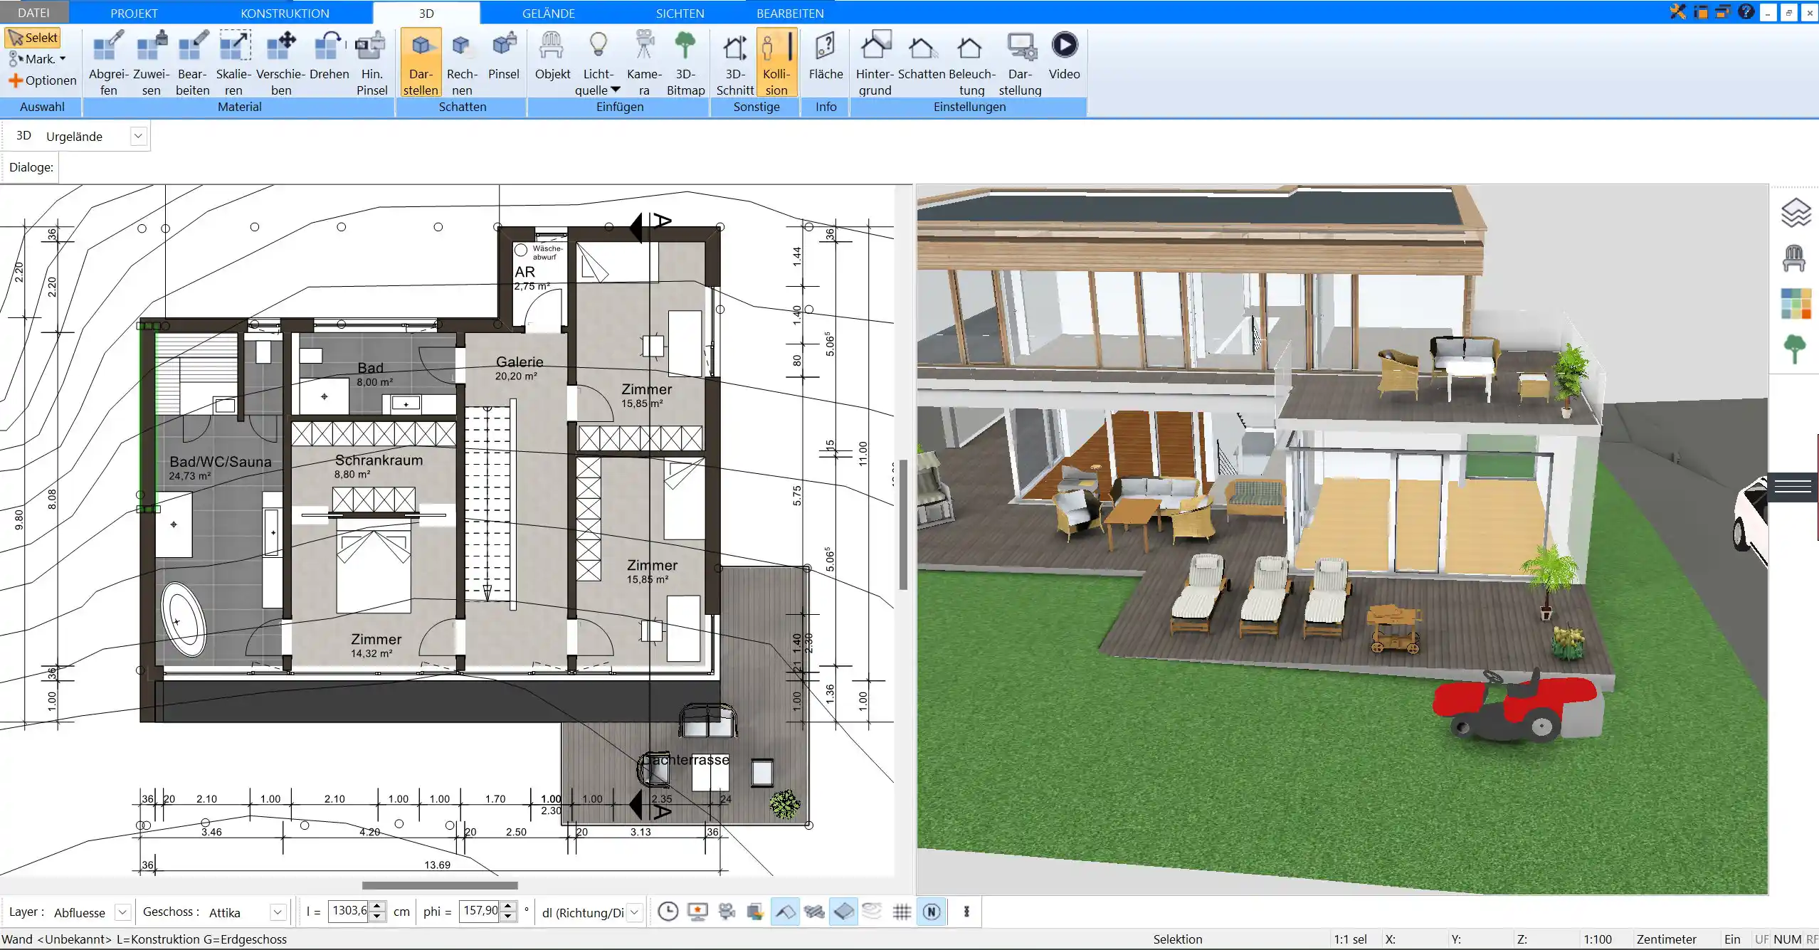Add a 3D-Bitmap tree
Viewport: 1819px width, 950px height.
pos(685,63)
